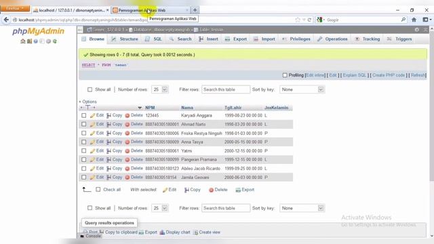The height and width of the screenshot is (244, 434).
Task: Tick the Check all checkbox
Action: pyautogui.click(x=98, y=190)
